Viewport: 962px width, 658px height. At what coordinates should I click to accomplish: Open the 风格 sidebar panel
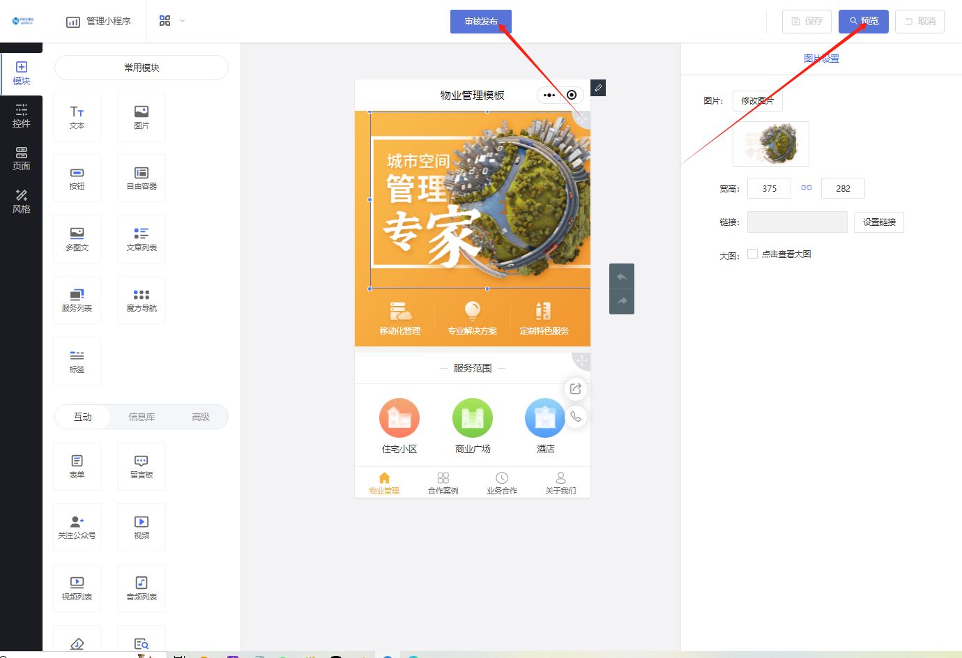click(x=21, y=201)
